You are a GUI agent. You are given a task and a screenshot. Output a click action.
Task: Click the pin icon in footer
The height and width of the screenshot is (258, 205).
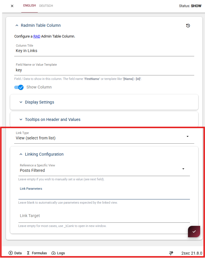171,253
